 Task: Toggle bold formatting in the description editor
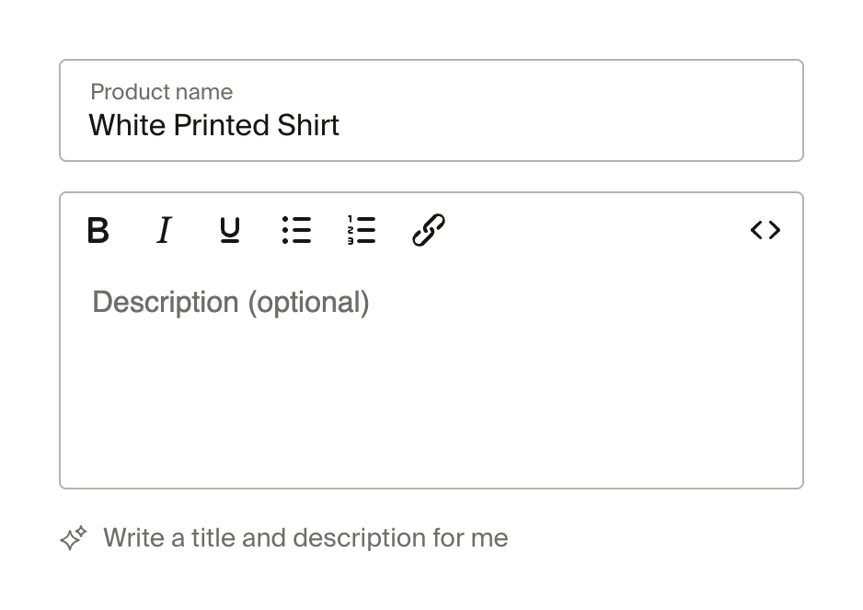[x=98, y=230]
